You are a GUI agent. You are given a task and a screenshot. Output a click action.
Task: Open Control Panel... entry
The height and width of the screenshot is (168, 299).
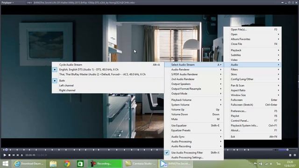pos(252,121)
